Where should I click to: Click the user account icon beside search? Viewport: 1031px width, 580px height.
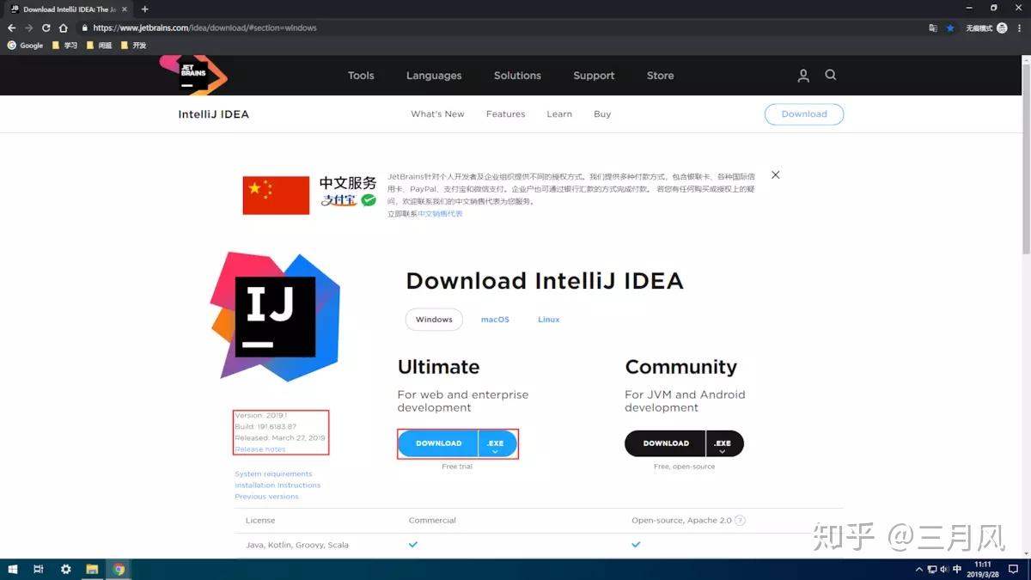802,76
